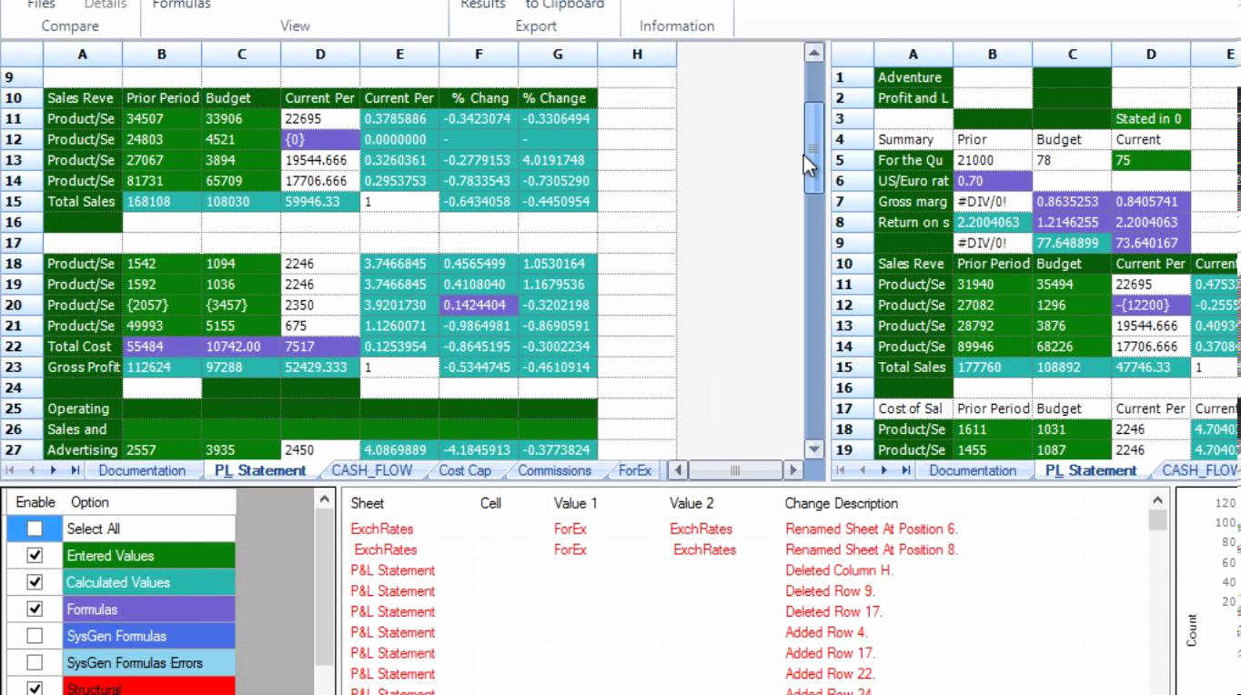Select row 22 header in left pane
1241x695 pixels.
click(22, 347)
